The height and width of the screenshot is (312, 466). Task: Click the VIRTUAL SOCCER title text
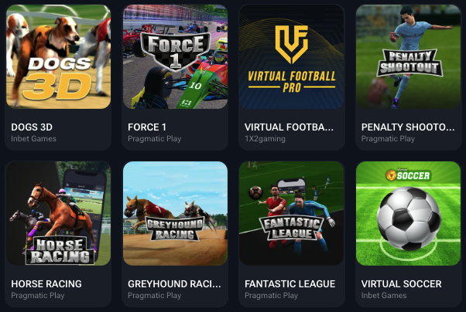point(401,284)
